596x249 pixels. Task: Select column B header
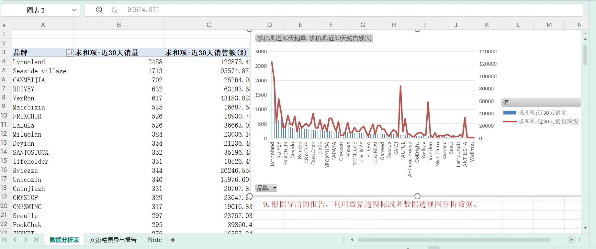[119, 25]
